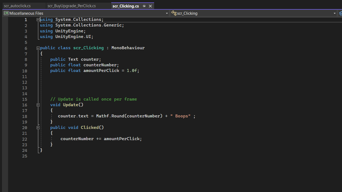Click the class icon beside scr_Clicking
342x192 pixels.
[174, 13]
